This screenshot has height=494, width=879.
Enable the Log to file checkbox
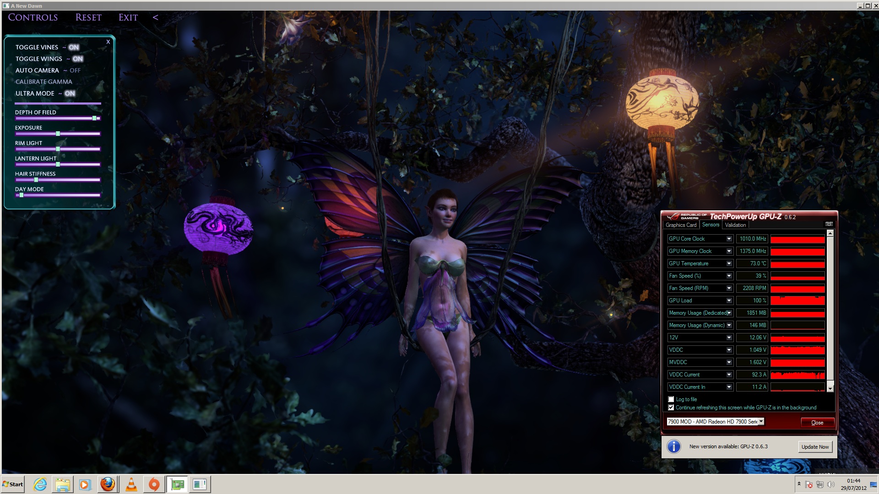(671, 399)
